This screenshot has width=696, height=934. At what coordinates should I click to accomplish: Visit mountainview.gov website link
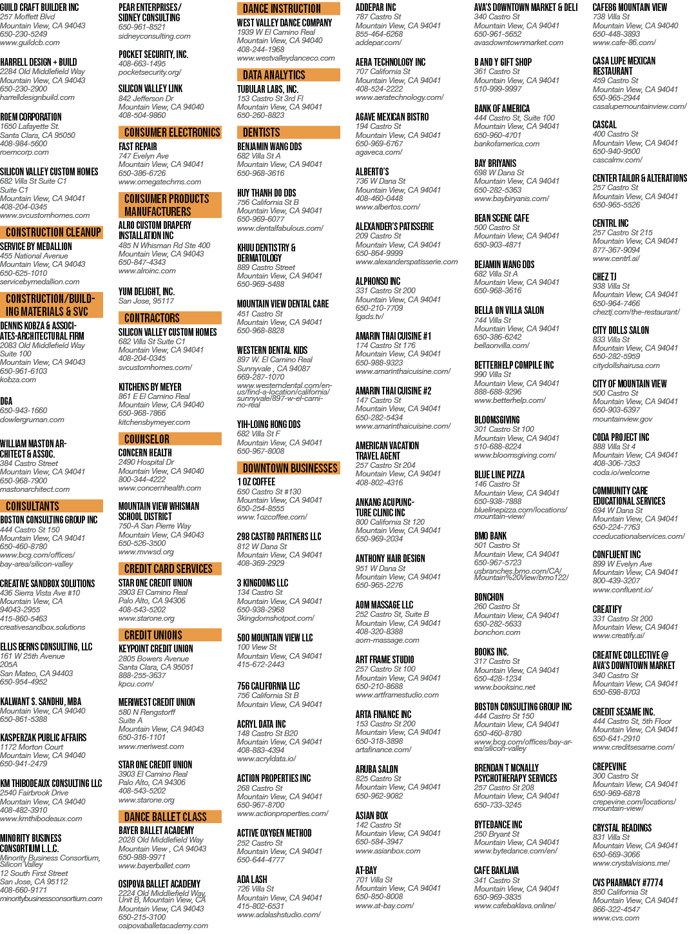[623, 419]
